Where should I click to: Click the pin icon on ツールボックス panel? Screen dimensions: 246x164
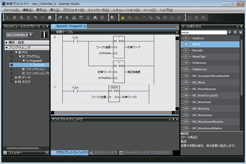pos(241,26)
